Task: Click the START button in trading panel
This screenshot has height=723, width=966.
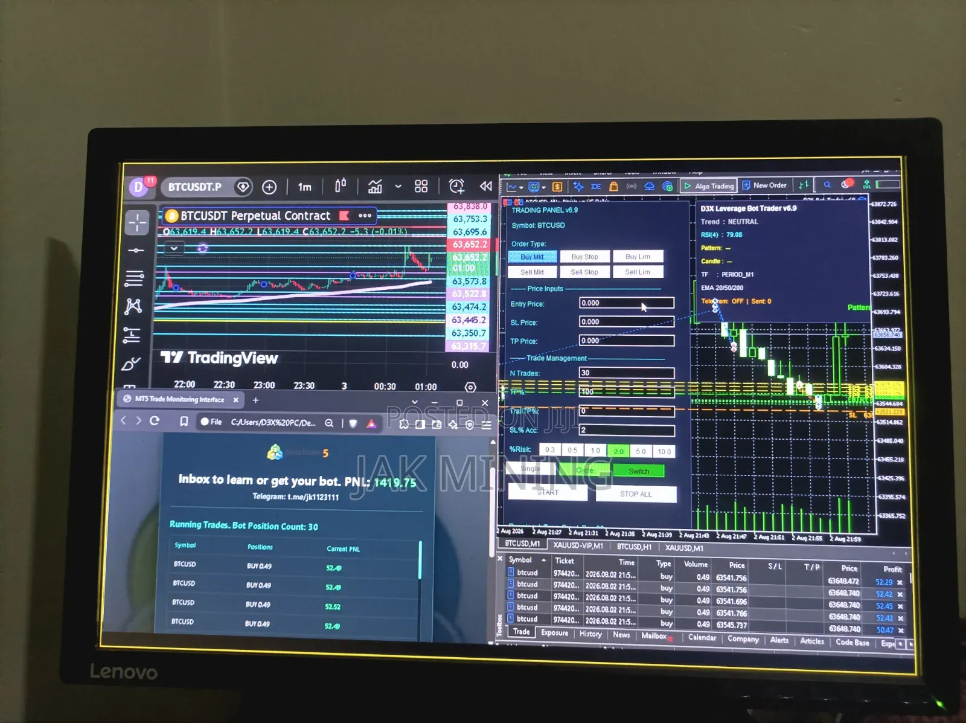Action: [x=548, y=492]
